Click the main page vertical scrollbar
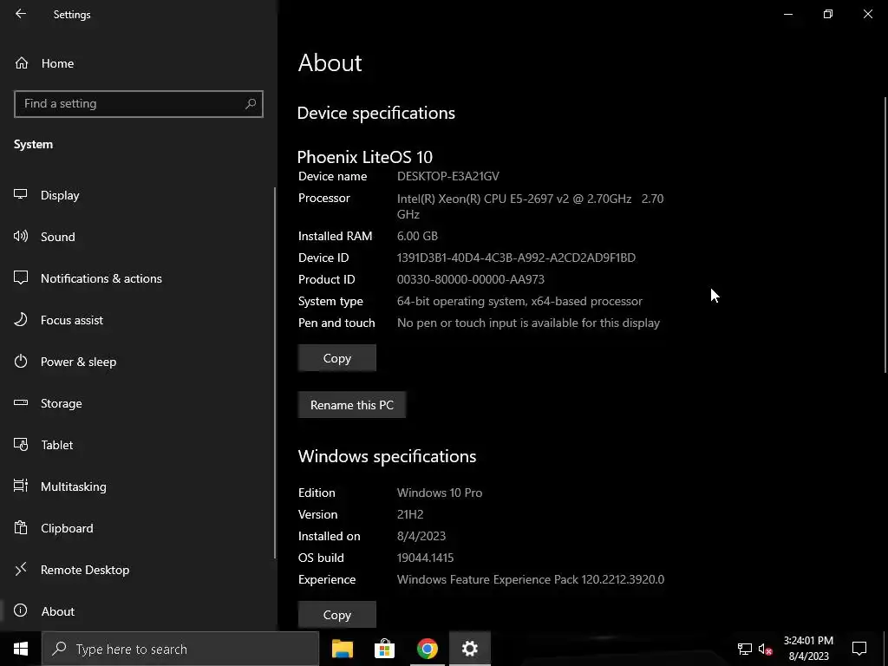The height and width of the screenshot is (666, 888). coord(885,235)
